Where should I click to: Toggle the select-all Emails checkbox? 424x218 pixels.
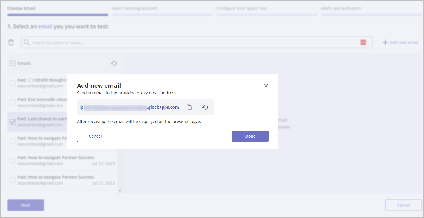[13, 63]
